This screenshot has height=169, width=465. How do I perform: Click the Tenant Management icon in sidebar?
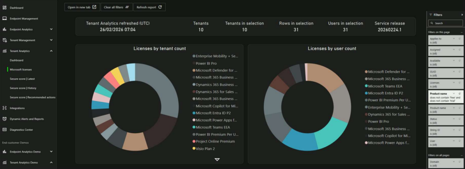coord(5,40)
